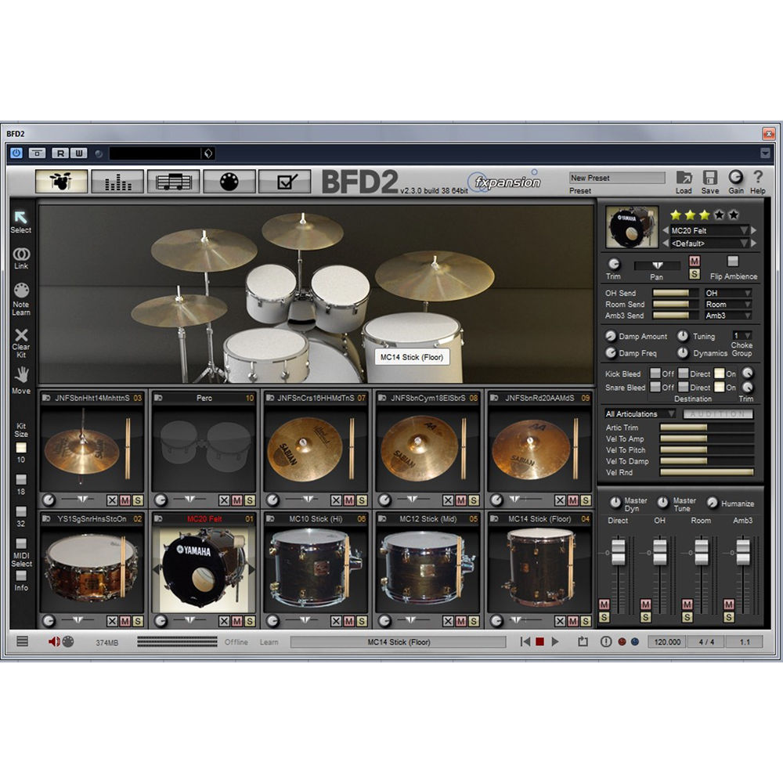Image resolution: width=783 pixels, height=783 pixels.
Task: Open the Preferences checkmark tab
Action: pyautogui.click(x=285, y=182)
